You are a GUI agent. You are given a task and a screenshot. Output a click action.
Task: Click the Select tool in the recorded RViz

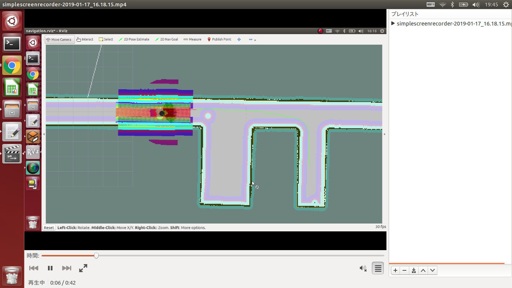(x=106, y=39)
